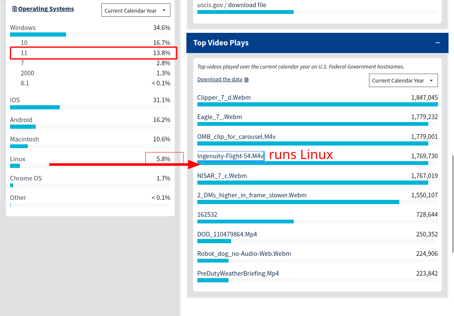Click the file icon beside Operating Systems
The width and height of the screenshot is (454, 316).
15,9
